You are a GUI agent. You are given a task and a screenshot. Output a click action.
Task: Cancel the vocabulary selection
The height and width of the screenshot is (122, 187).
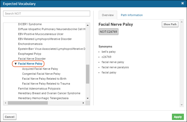[x=10, y=117]
